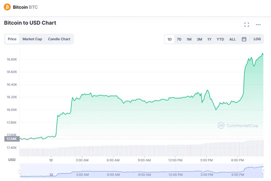Click the orange Bitcoin logo icon
The height and width of the screenshot is (181, 271).
(7, 7)
